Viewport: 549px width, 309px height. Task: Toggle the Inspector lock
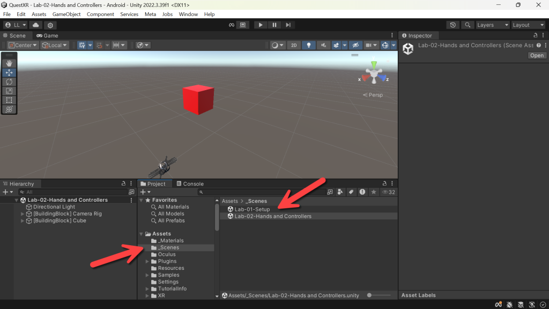pyautogui.click(x=536, y=35)
